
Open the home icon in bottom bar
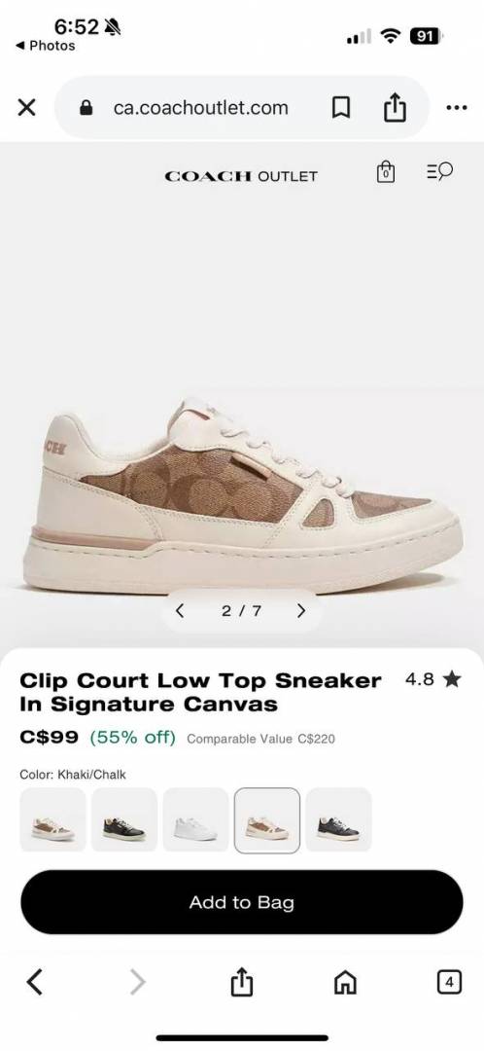click(345, 983)
